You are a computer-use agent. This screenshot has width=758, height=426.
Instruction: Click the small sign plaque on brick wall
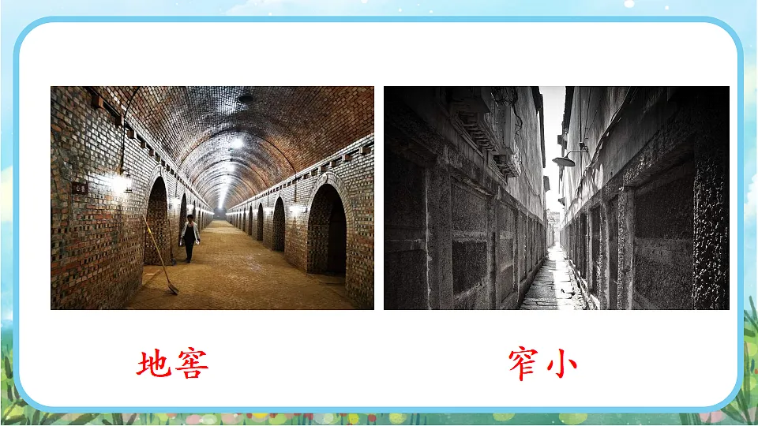pos(78,187)
